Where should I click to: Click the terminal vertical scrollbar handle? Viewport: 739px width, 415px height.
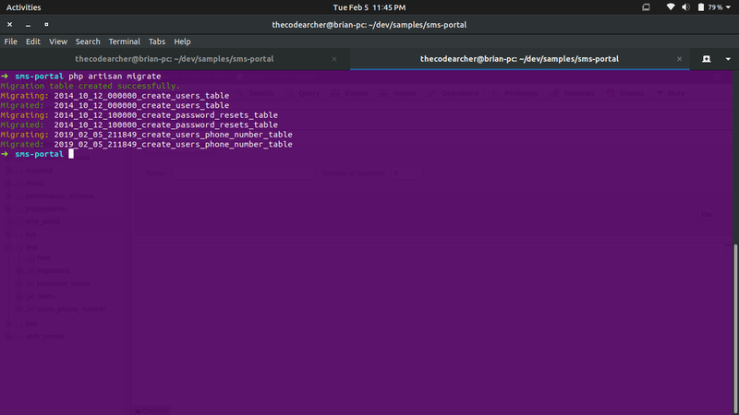(x=735, y=326)
